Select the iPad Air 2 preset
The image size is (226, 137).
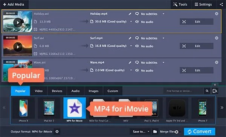(x=49, y=110)
